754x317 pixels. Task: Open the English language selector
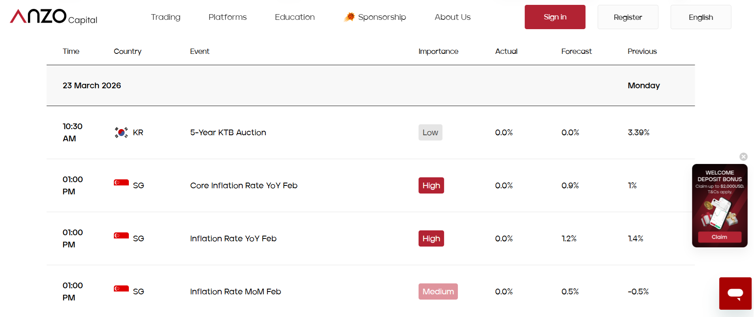(701, 17)
